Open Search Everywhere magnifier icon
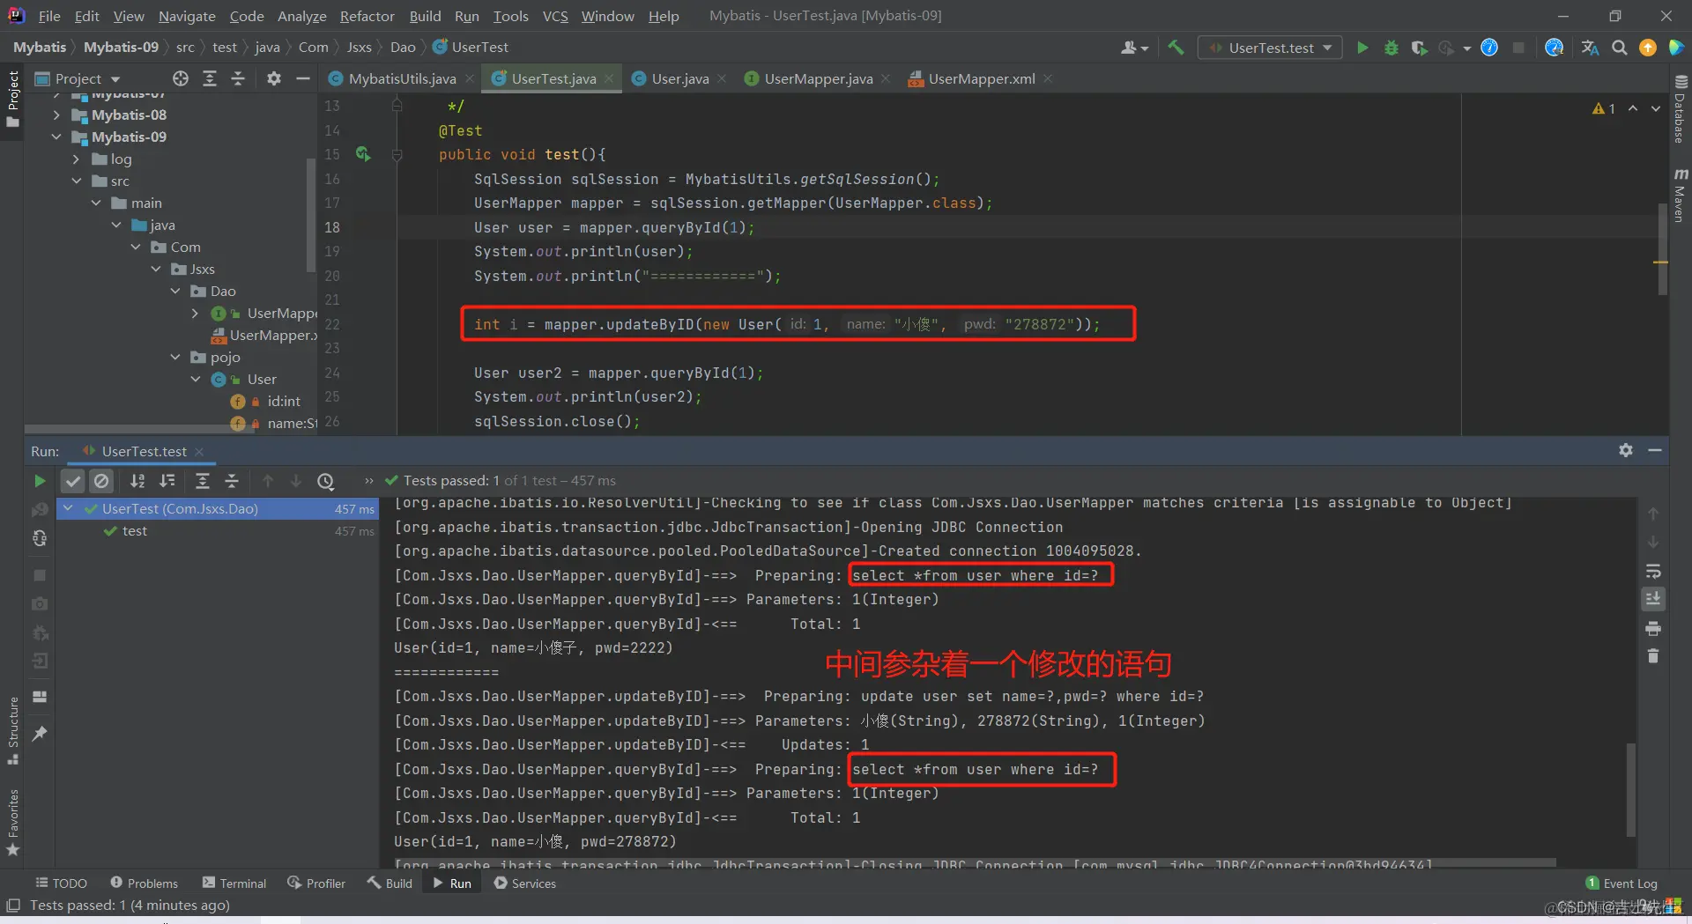 1619,48
